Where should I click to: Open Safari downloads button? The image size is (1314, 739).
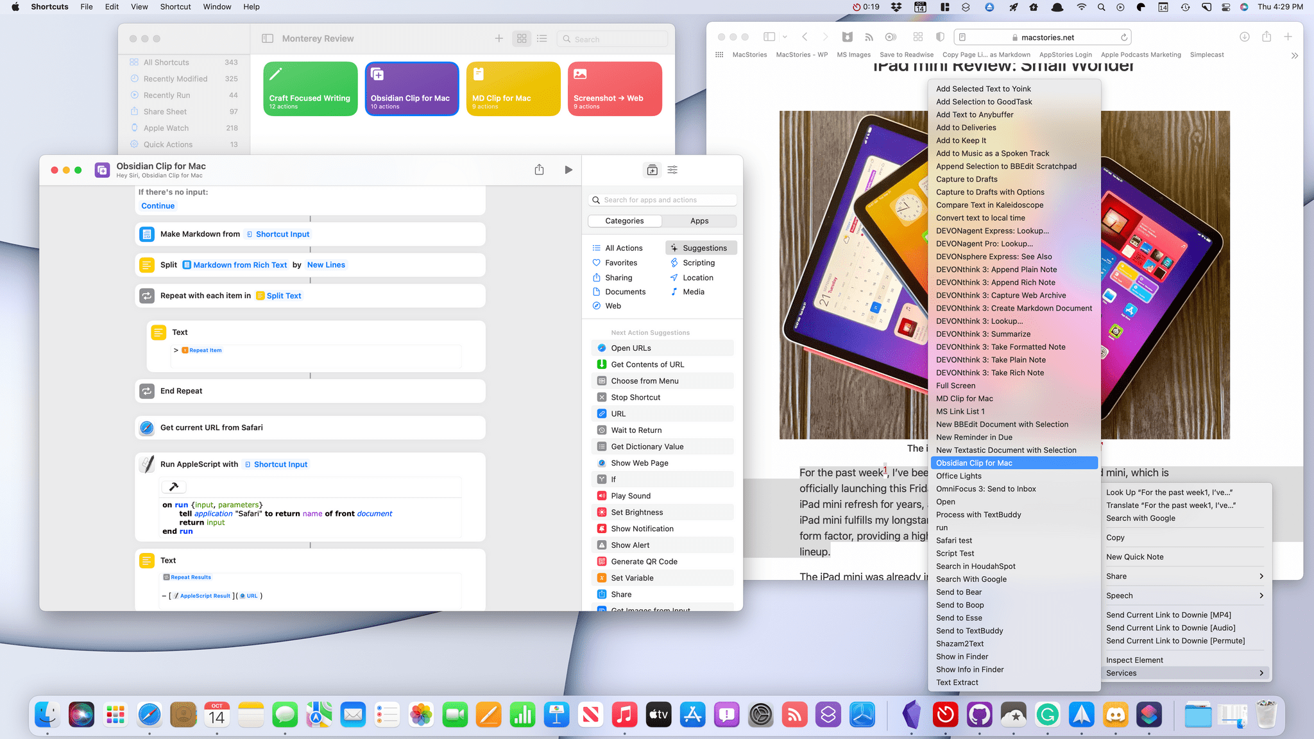point(1244,37)
